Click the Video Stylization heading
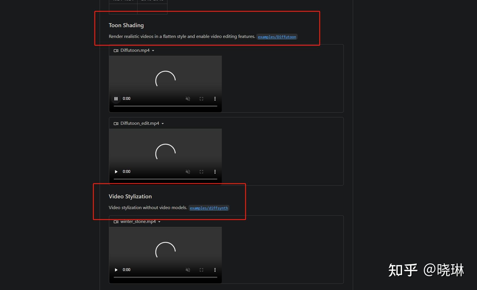Image resolution: width=477 pixels, height=290 pixels. (x=130, y=196)
